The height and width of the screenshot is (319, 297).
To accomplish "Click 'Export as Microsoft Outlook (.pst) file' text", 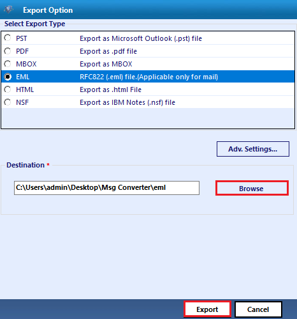I will pyautogui.click(x=141, y=38).
